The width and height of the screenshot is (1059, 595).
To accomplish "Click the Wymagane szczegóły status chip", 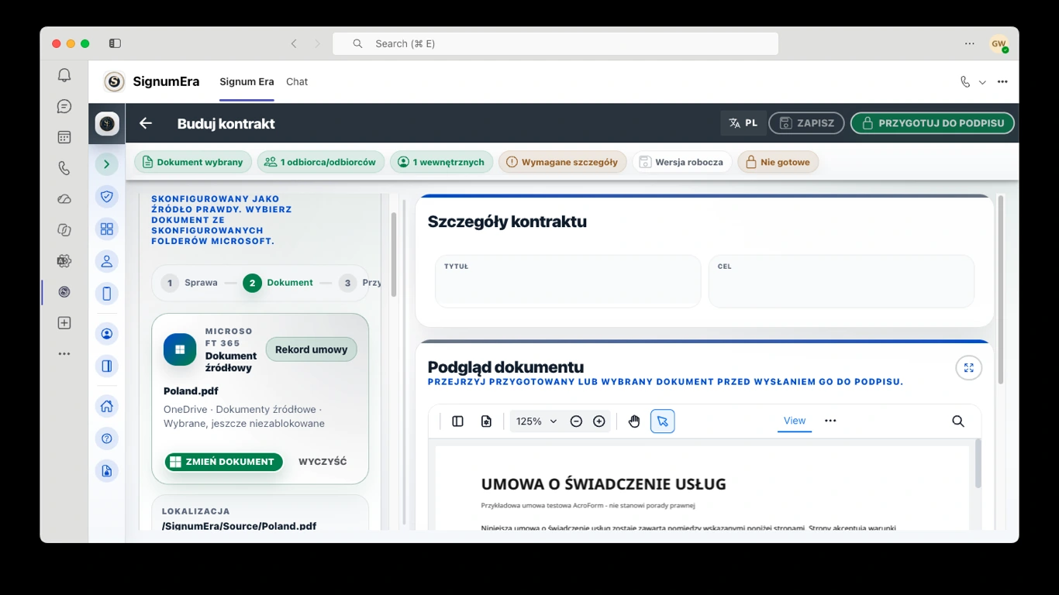I will click(x=563, y=162).
